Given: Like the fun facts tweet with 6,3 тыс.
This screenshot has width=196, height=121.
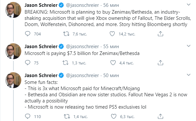Looking at the screenshot, I should [x=114, y=116].
